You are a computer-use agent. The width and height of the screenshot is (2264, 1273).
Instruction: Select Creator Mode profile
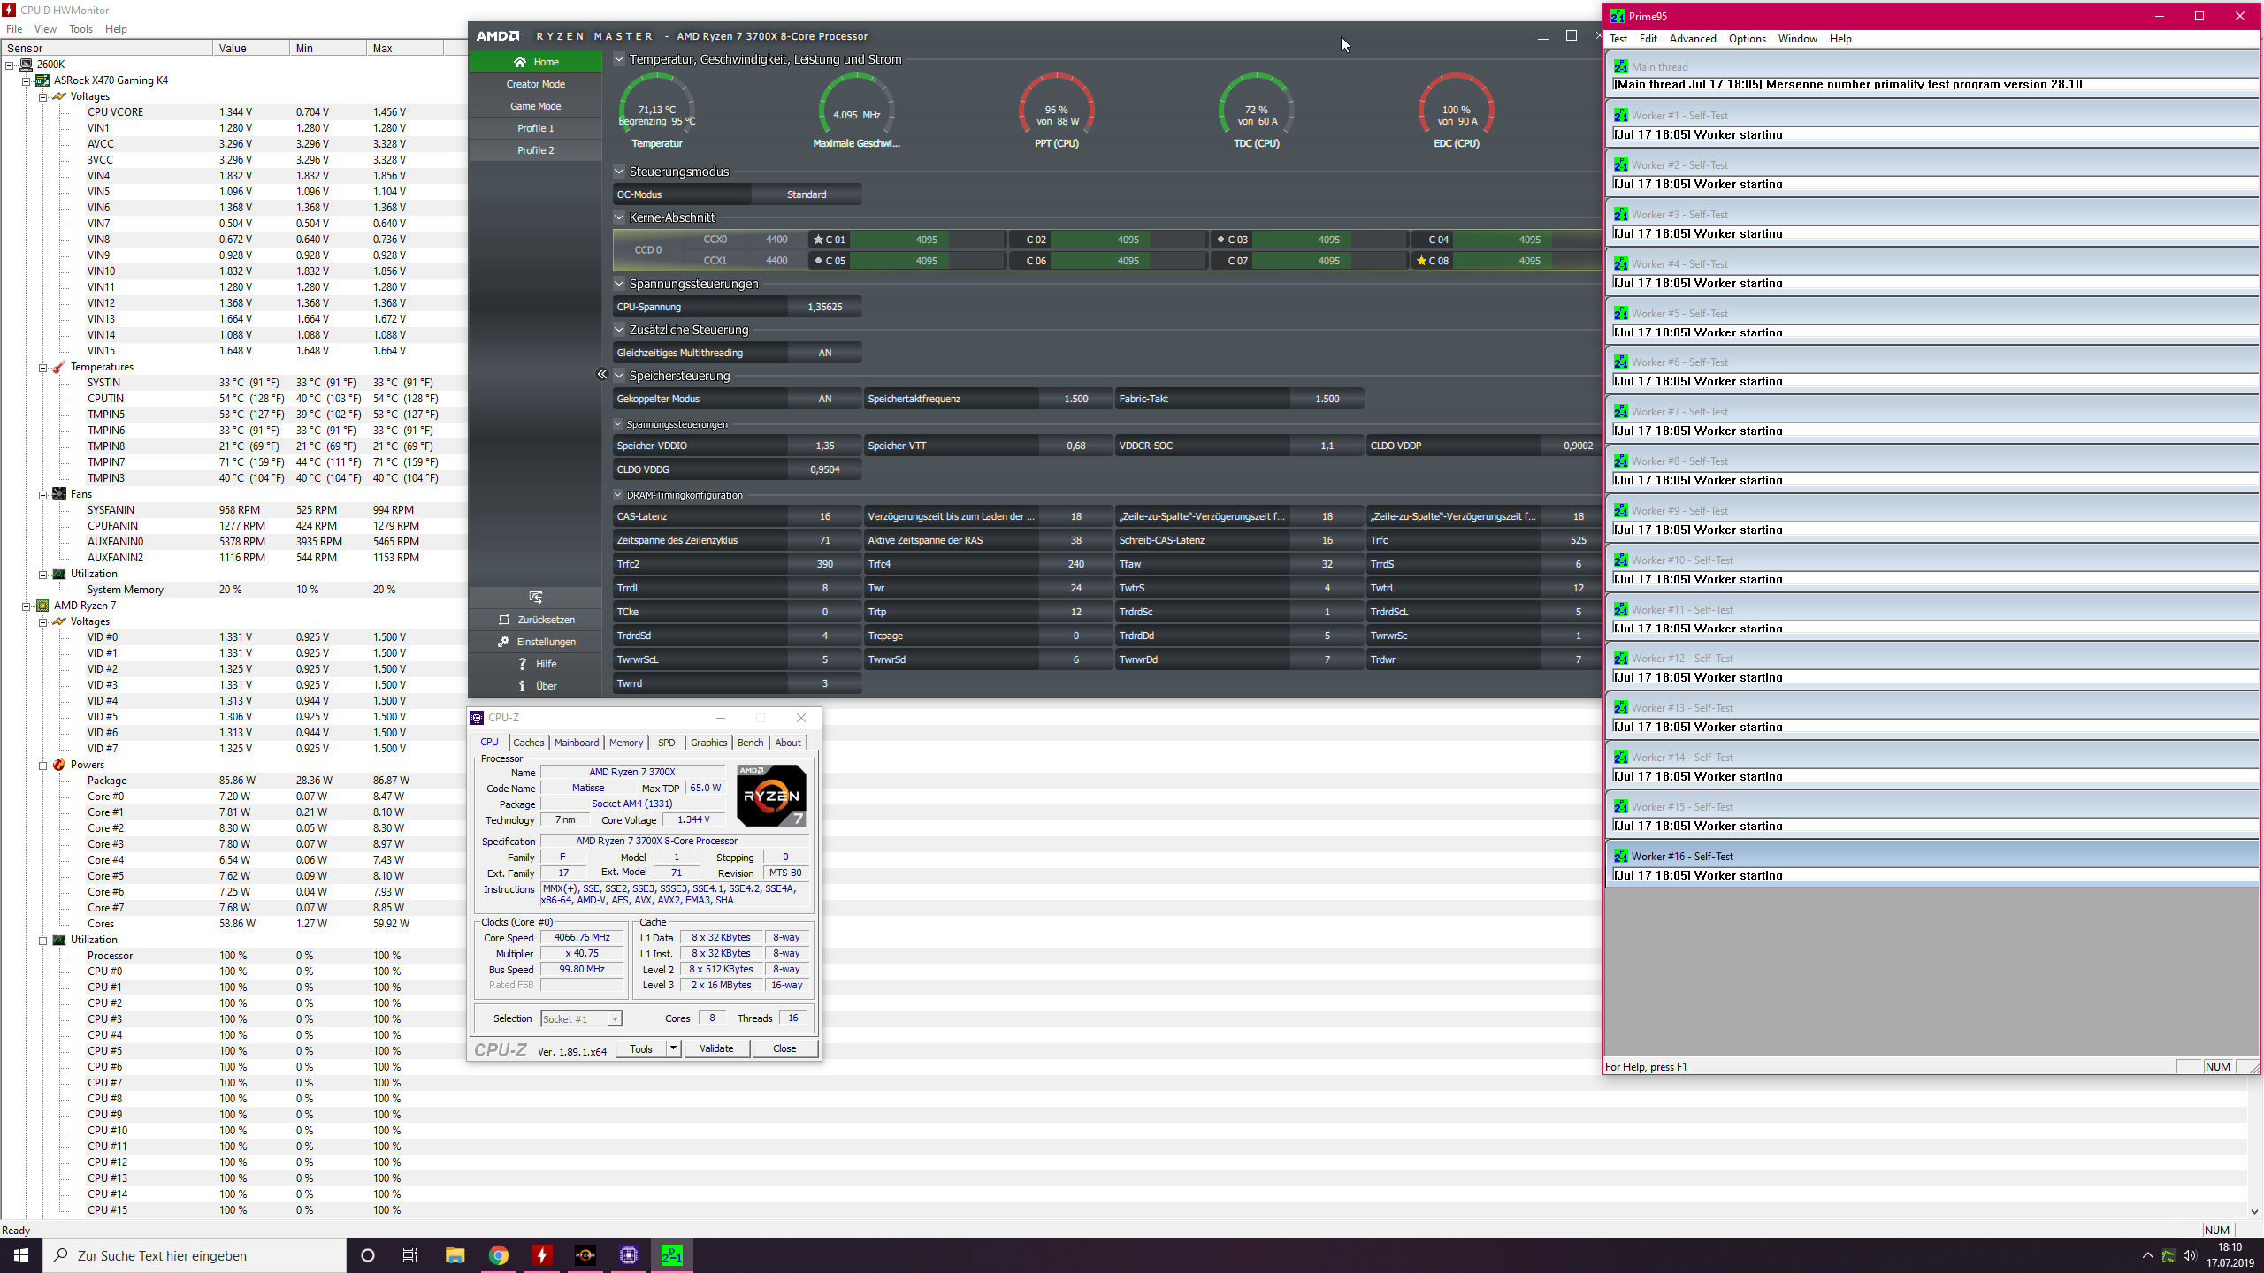(x=535, y=84)
